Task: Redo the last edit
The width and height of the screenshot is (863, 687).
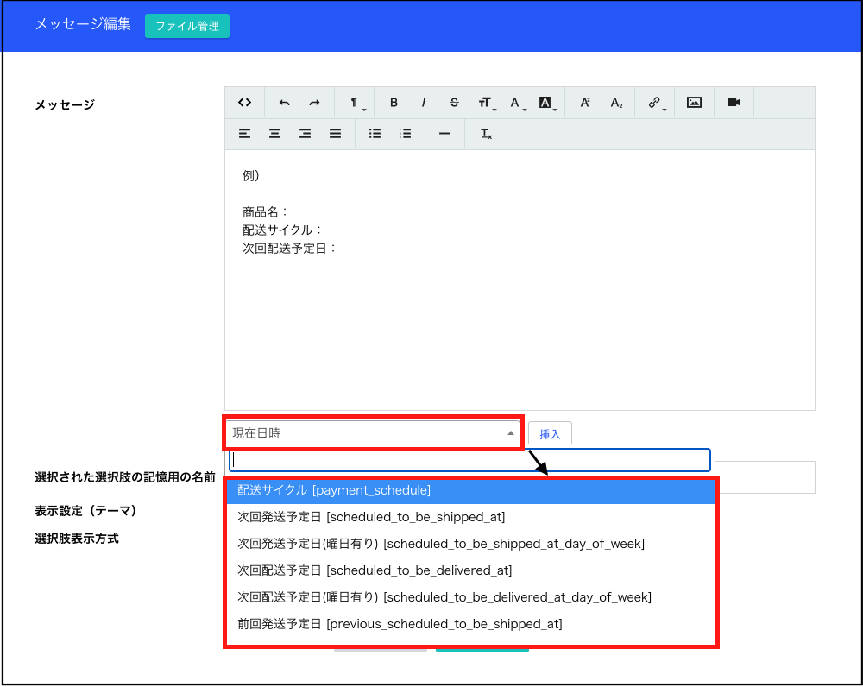Action: click(314, 103)
